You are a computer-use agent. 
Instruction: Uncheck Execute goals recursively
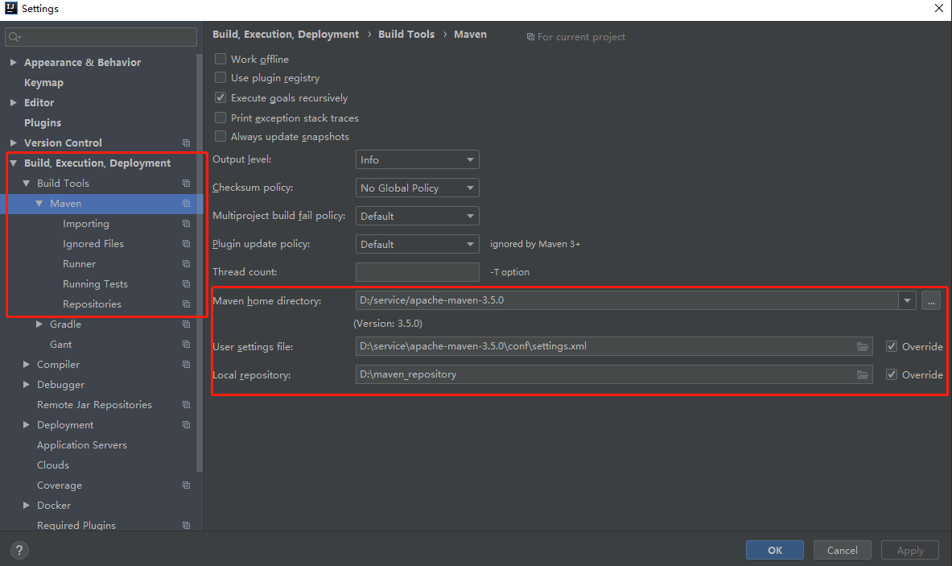220,97
